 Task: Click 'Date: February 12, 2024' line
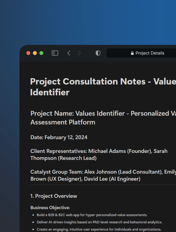[x=59, y=137]
